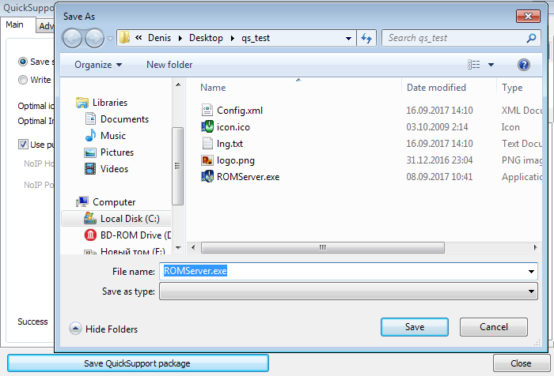Click Save QuickSupport package button

138,363
